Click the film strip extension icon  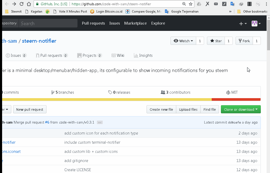[x=249, y=4]
